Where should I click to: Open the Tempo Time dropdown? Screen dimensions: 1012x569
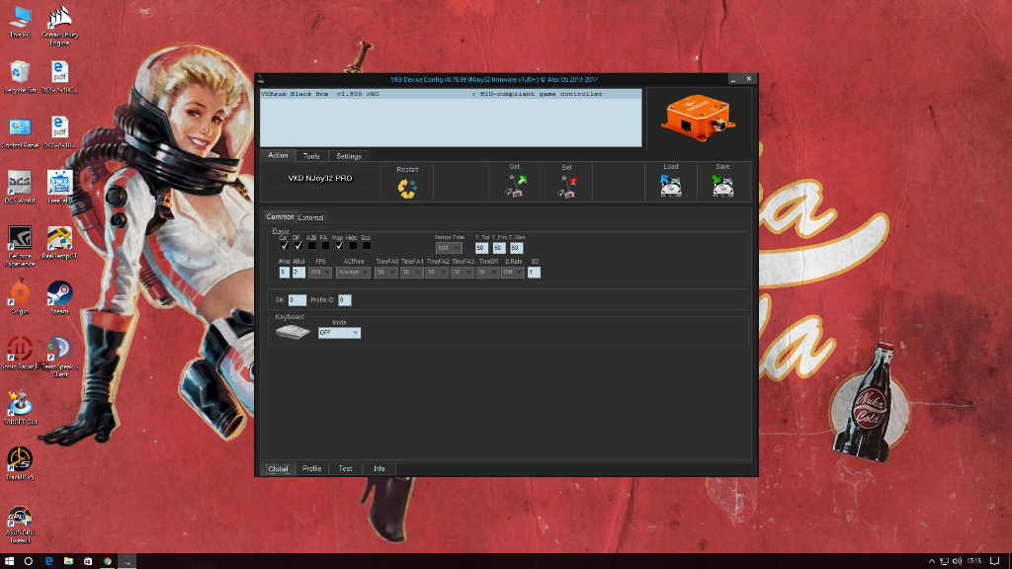tap(449, 248)
